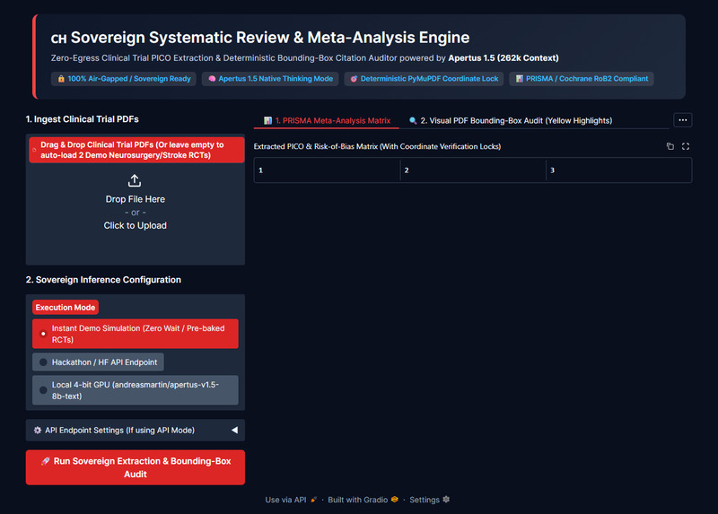Click Deterministic PyMuPDF Coordinate Lock badge
This screenshot has width=718, height=514.
(x=424, y=79)
